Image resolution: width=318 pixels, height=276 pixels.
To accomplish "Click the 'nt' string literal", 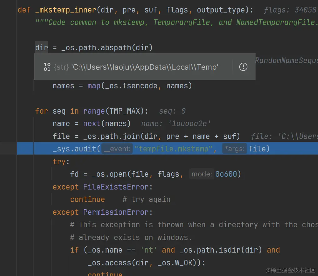I will 149,250.
